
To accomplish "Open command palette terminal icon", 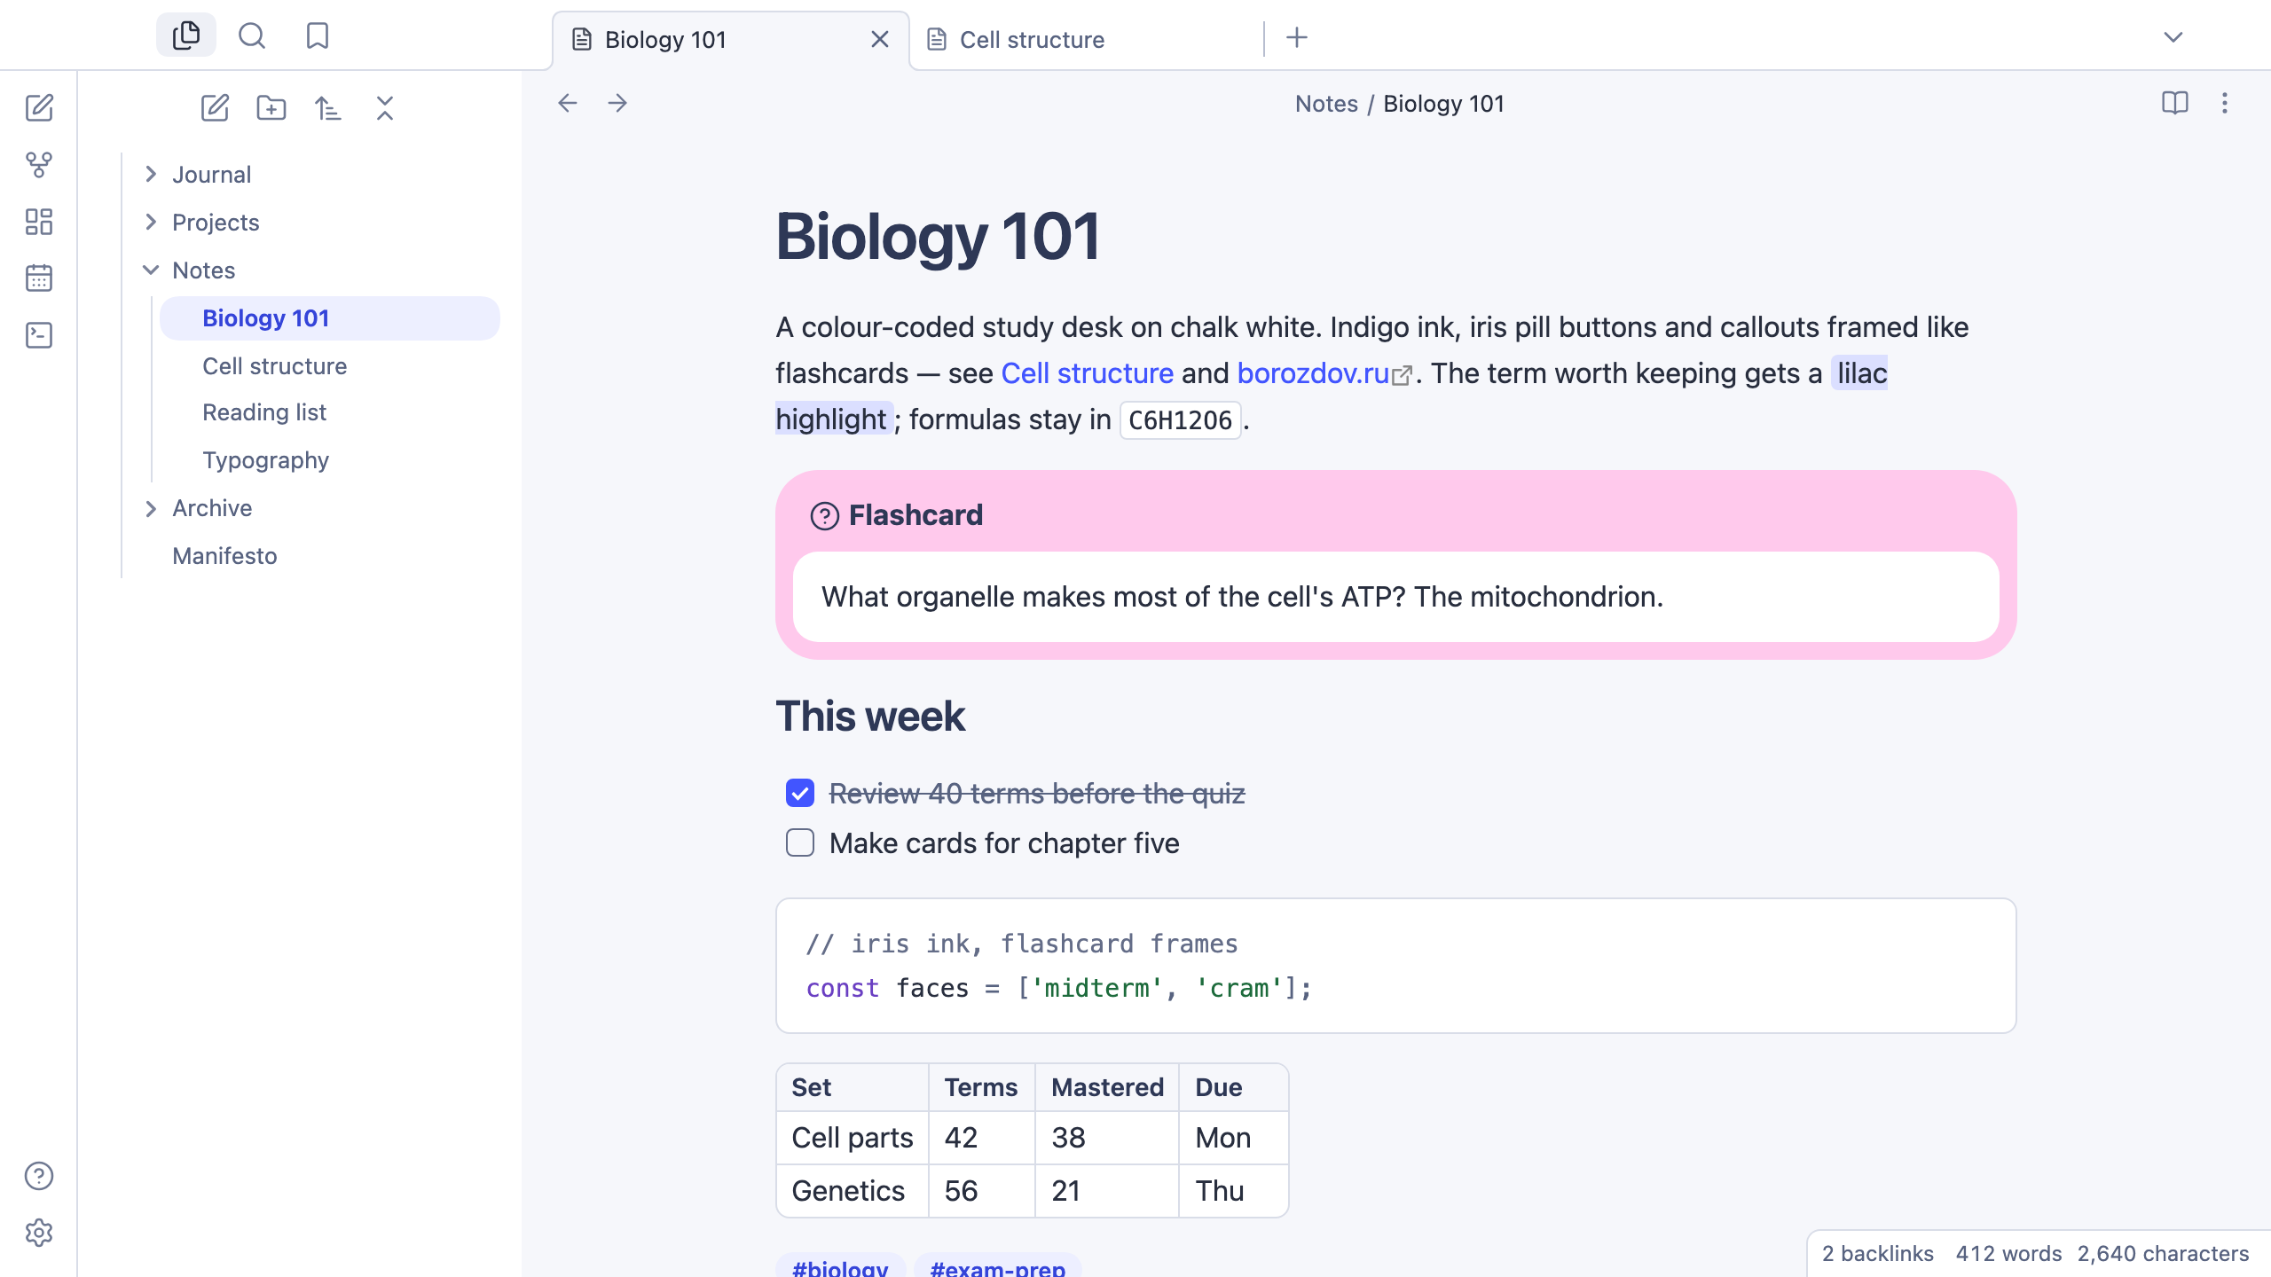I will [x=39, y=335].
